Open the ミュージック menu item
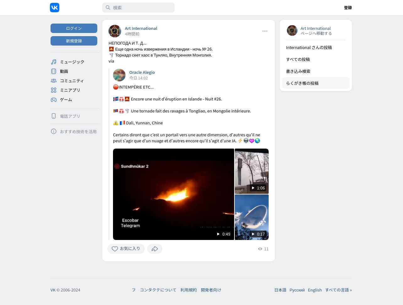 (74, 62)
